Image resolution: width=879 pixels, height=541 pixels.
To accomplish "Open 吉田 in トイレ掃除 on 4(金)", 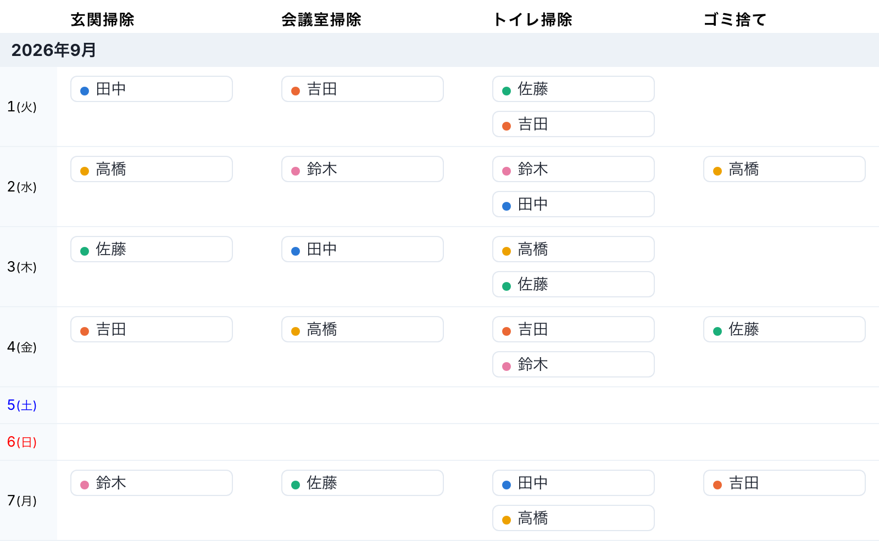I will pyautogui.click(x=574, y=329).
